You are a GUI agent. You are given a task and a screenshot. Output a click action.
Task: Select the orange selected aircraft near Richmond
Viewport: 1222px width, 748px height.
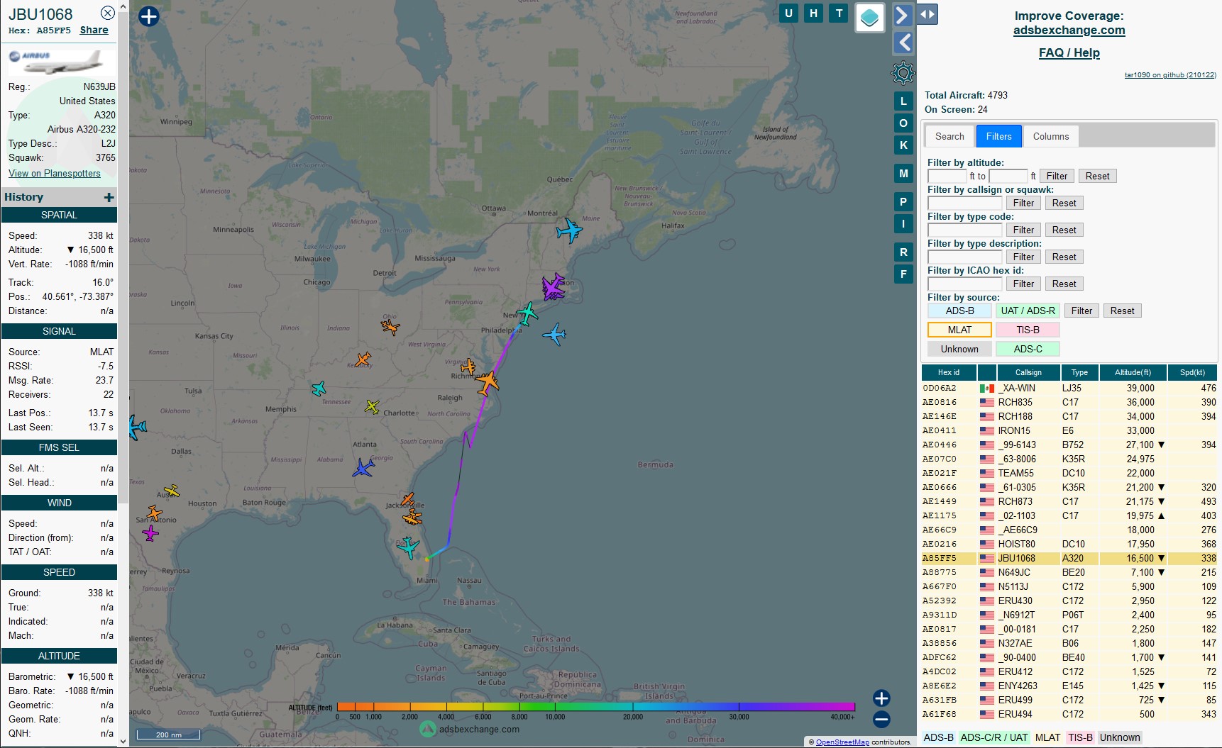click(x=487, y=383)
